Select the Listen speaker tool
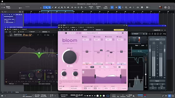 pos(68,7)
